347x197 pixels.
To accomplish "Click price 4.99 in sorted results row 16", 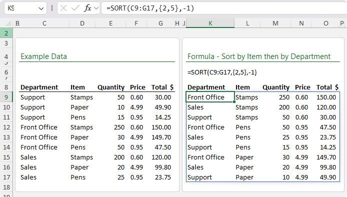I will click(301, 167).
